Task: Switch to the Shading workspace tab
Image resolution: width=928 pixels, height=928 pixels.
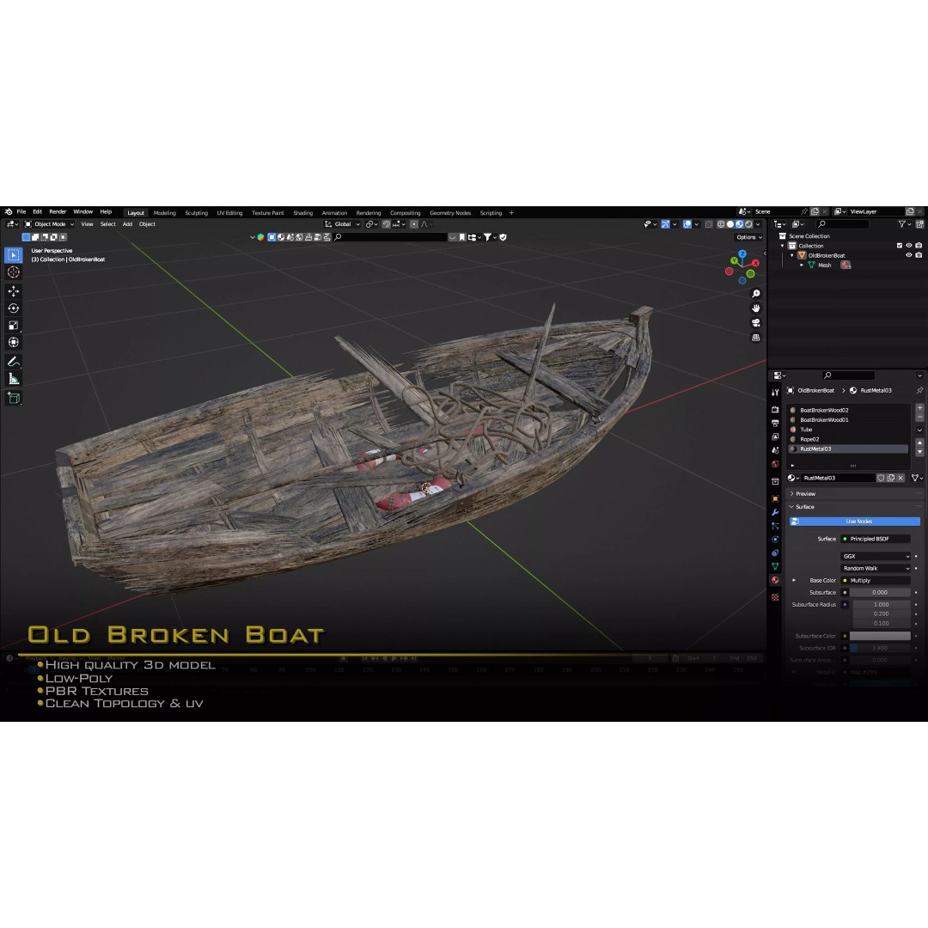Action: coord(303,213)
